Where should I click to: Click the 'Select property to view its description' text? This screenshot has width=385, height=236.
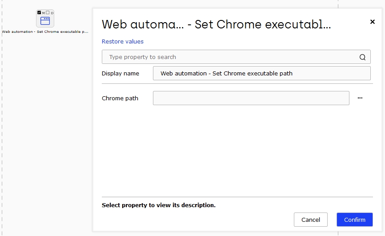pyautogui.click(x=159, y=205)
